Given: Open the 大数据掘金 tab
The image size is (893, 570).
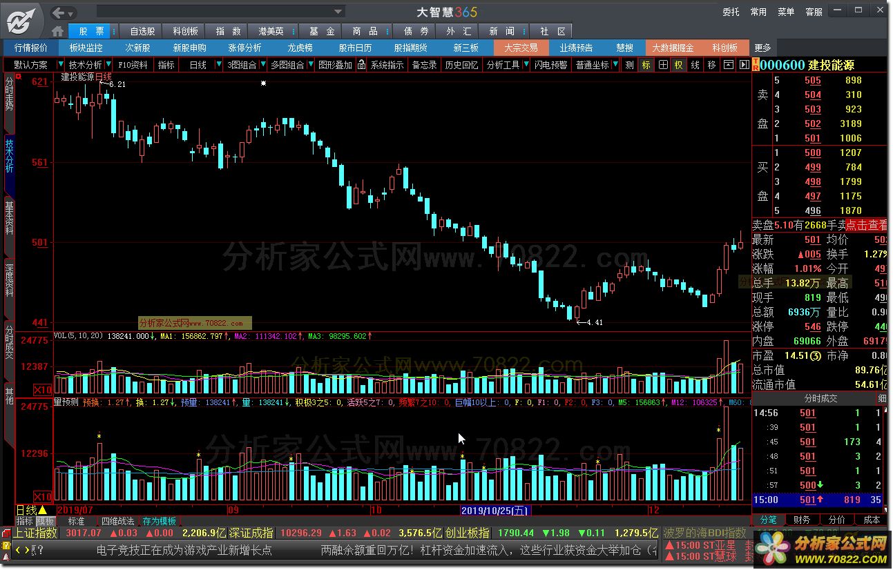Looking at the screenshot, I should coord(673,48).
